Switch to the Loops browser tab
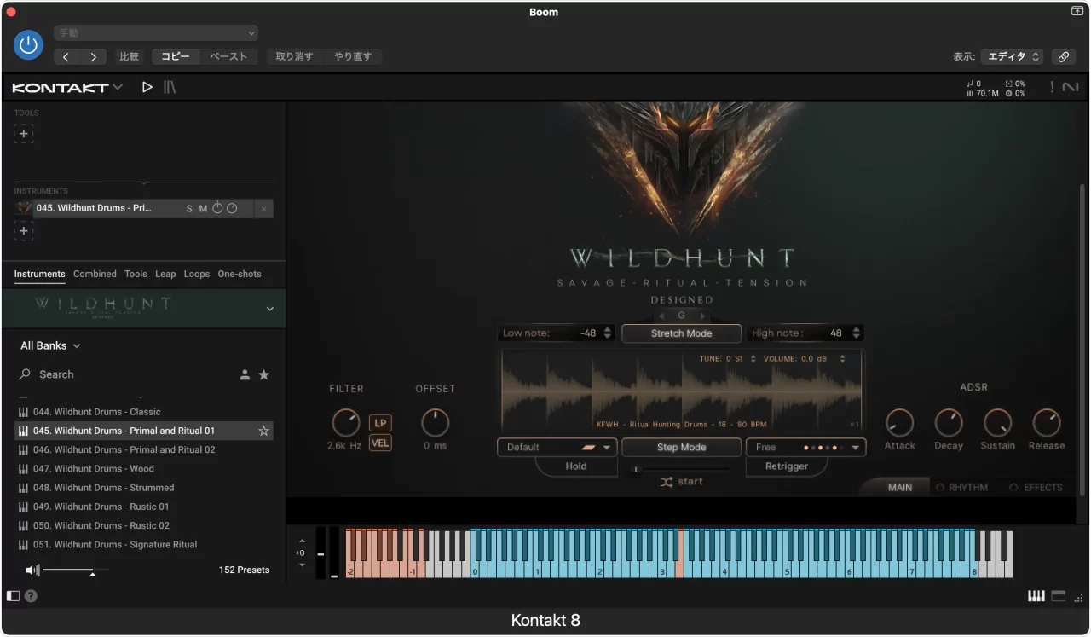Screen dimensions: 1091x637 (x=197, y=274)
